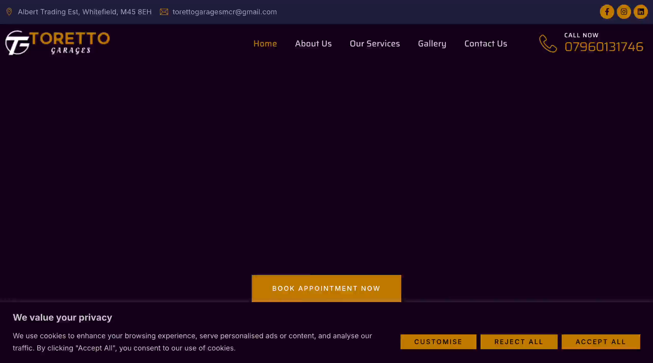Open the Instagram social media icon

click(624, 11)
